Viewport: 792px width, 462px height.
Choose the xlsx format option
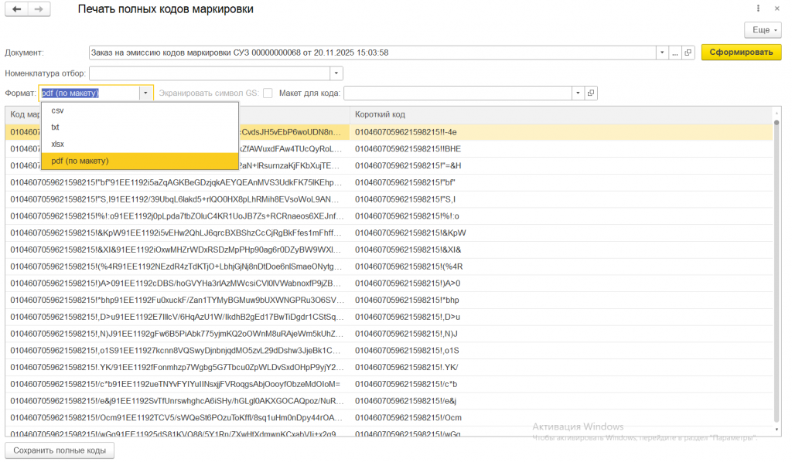click(58, 144)
